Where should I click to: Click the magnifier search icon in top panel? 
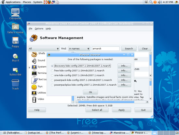[x=151, y=2]
